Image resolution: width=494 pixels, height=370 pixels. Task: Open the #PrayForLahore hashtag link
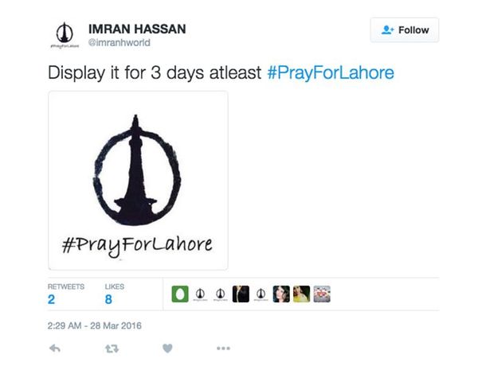click(331, 73)
